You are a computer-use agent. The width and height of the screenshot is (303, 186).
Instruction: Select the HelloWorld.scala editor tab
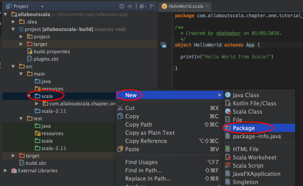[185, 6]
